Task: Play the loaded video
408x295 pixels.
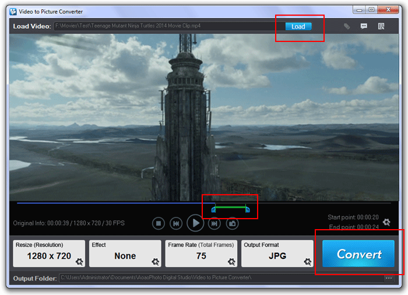Action: [195, 223]
